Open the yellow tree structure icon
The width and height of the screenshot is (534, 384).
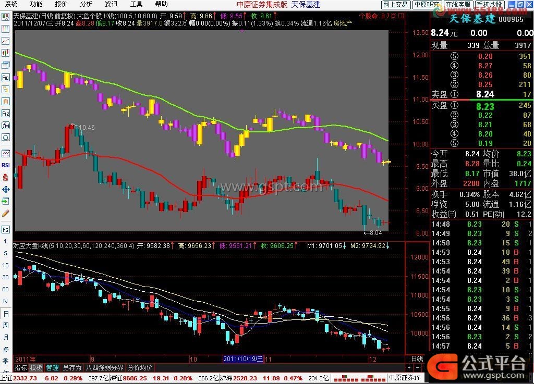point(5,89)
